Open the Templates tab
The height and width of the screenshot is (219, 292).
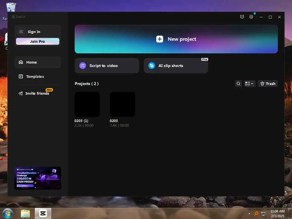tap(38, 76)
